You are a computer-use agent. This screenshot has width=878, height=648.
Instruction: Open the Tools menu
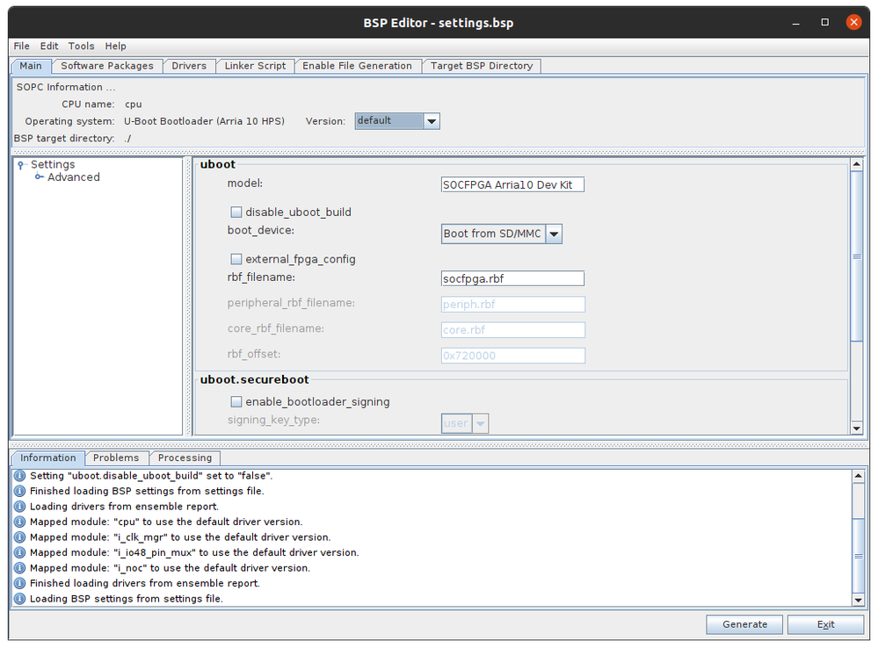[81, 46]
